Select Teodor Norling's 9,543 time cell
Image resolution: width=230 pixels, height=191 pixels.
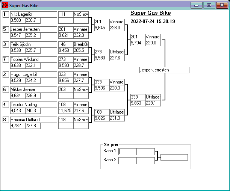[17, 111]
